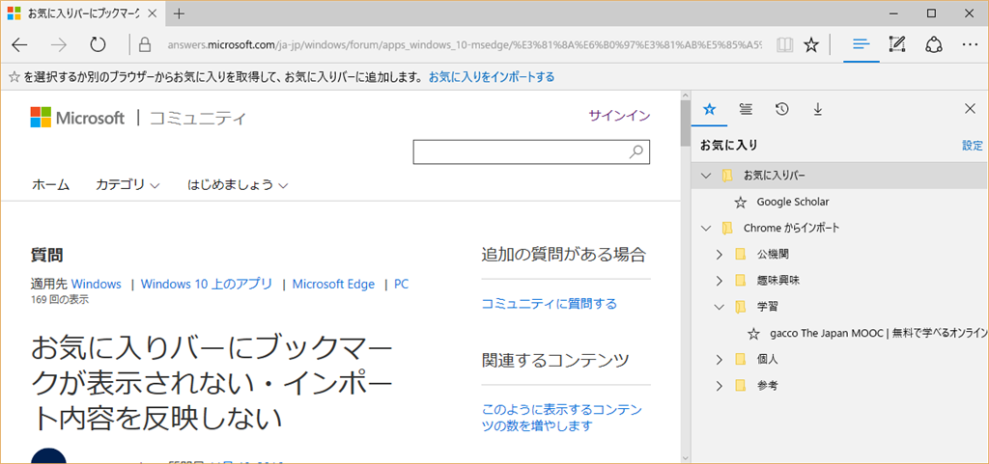
Task: Open gacco The Japan MOOC favorite
Action: (879, 334)
